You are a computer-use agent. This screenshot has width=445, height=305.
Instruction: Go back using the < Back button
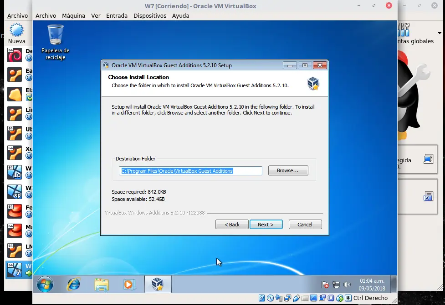click(x=232, y=224)
